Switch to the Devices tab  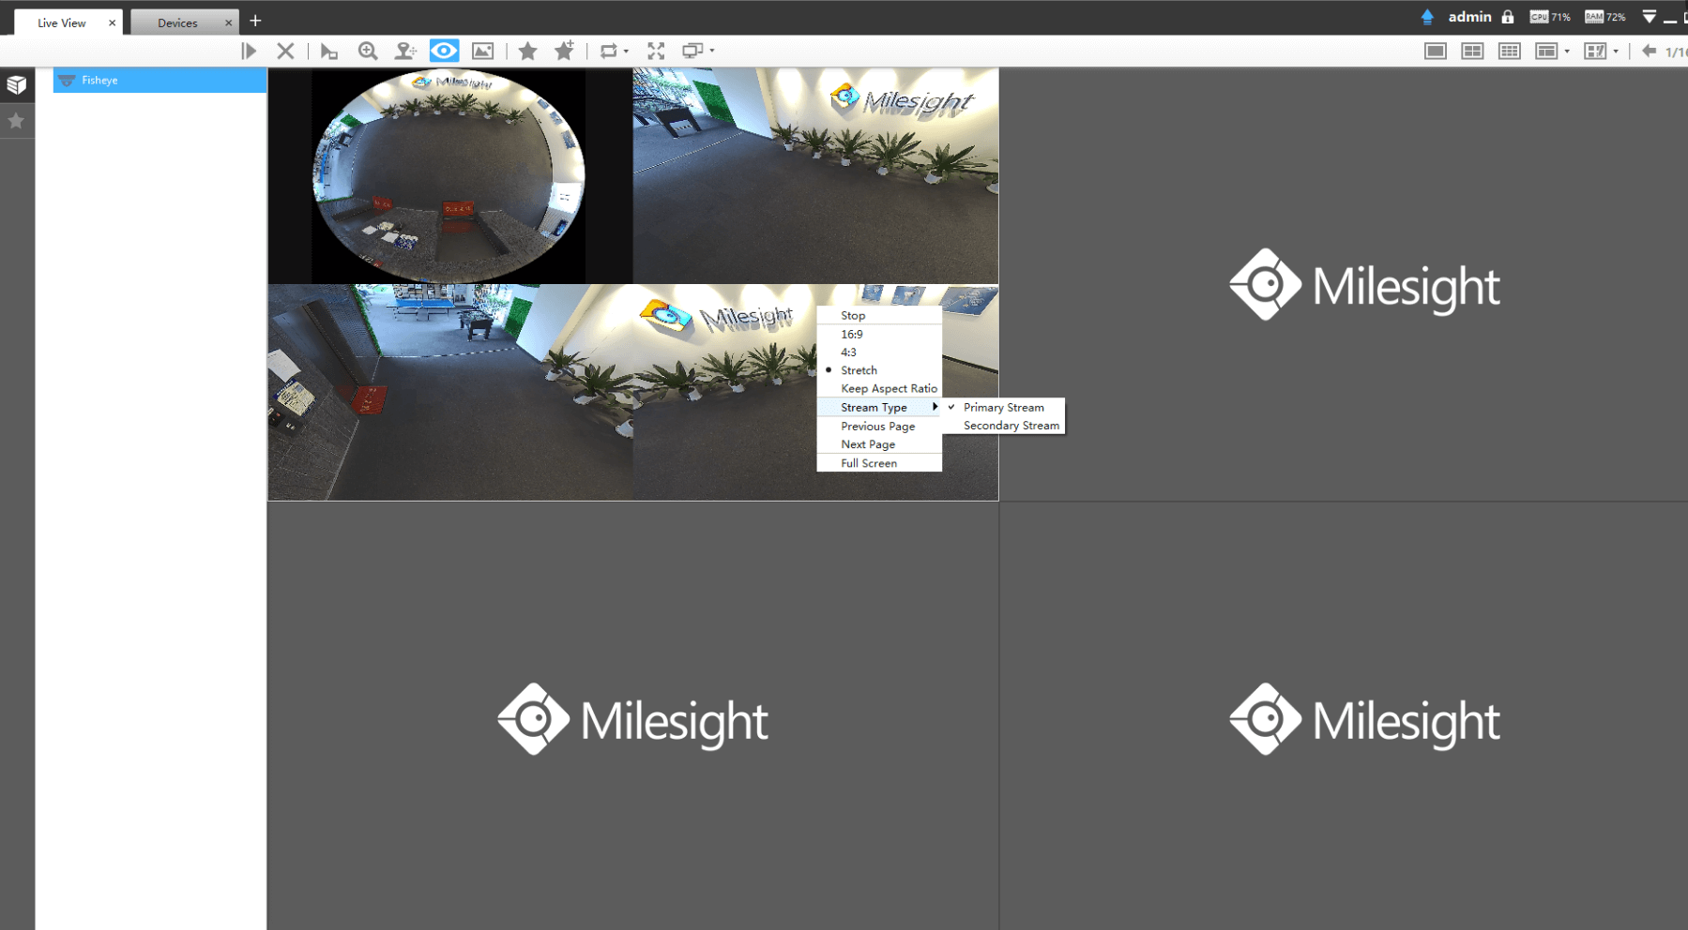pos(177,22)
